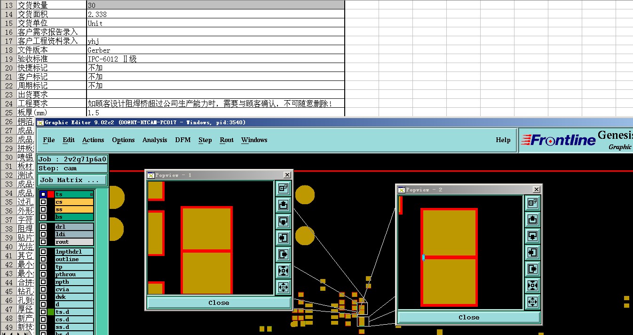Click the green color swatch beside ts.d layer
The height and width of the screenshot is (335, 633).
point(50,312)
